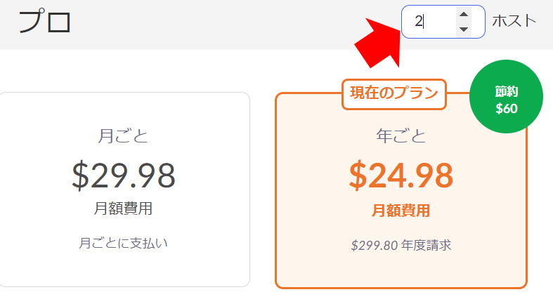Decrease host count with down arrow
Image resolution: width=553 pixels, height=292 pixels.
point(463,29)
